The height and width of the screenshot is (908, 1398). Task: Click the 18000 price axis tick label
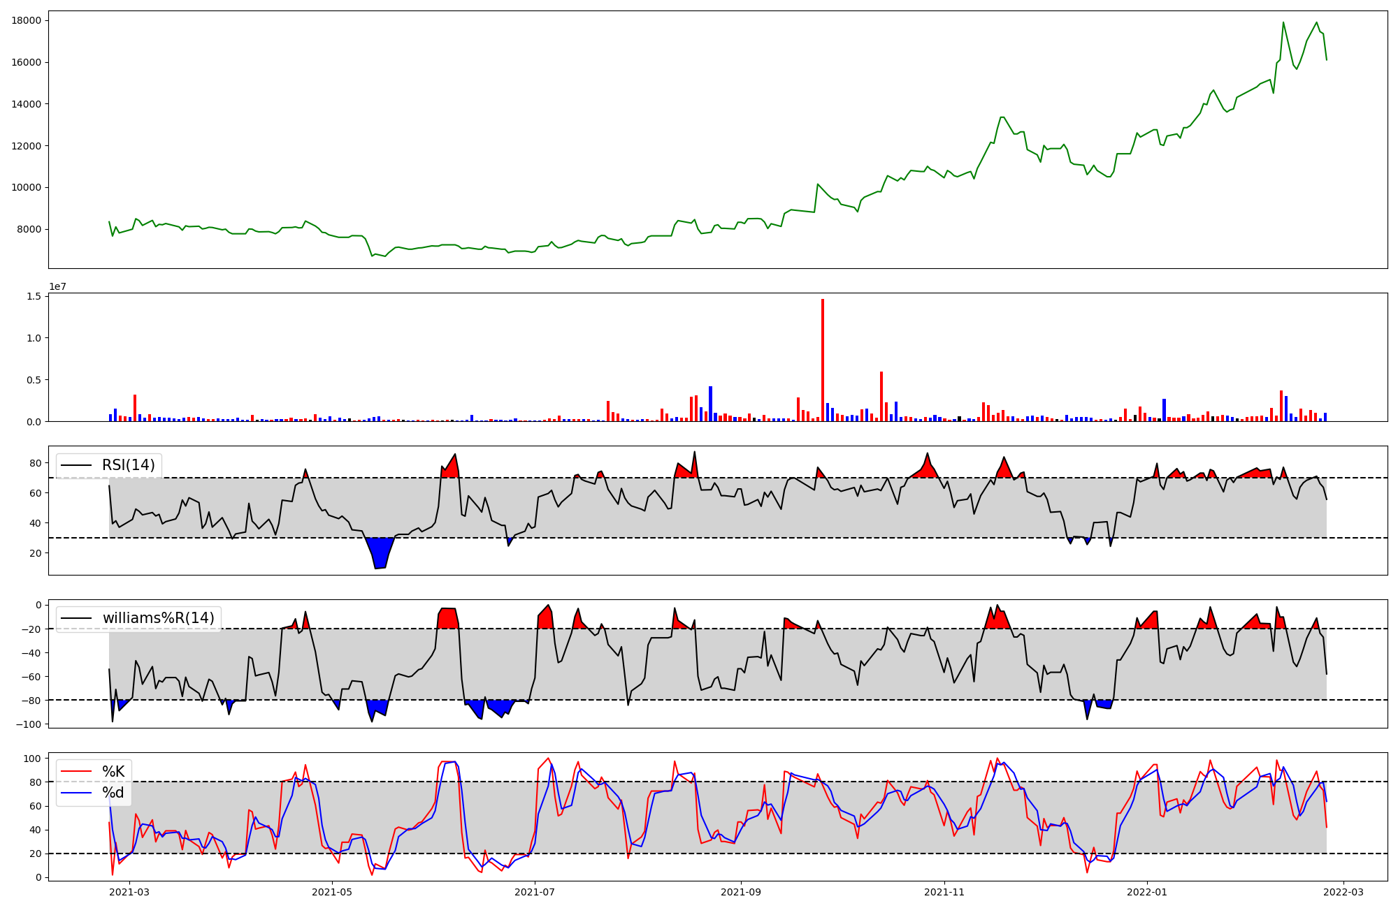pyautogui.click(x=26, y=20)
